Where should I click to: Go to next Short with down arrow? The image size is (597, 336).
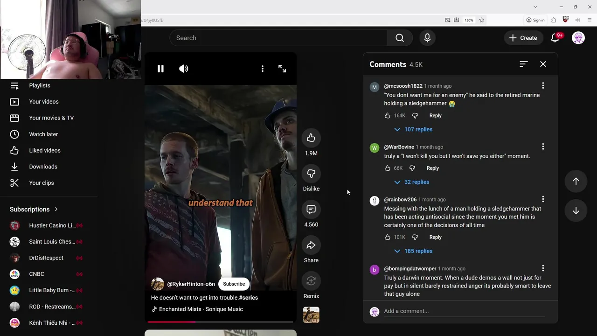click(576, 211)
